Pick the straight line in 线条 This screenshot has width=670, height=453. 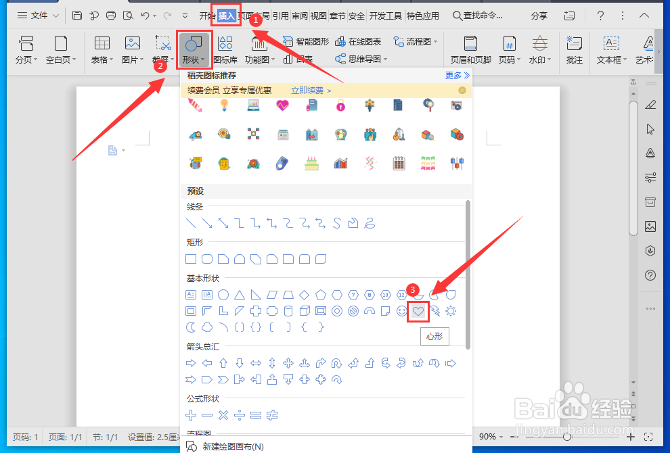pos(191,223)
